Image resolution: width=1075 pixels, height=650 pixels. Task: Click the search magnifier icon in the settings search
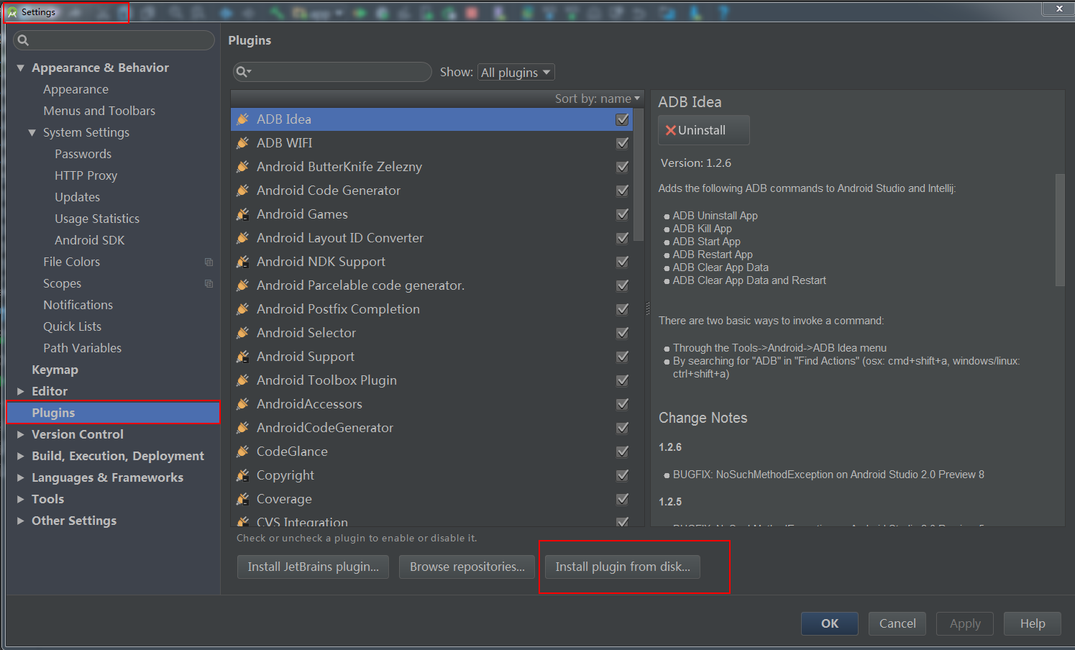[23, 40]
